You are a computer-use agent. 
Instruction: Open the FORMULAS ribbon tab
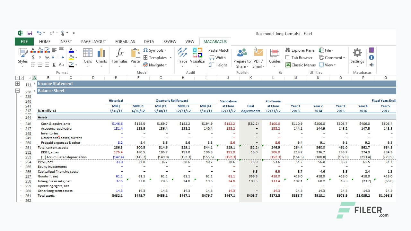(x=125, y=41)
